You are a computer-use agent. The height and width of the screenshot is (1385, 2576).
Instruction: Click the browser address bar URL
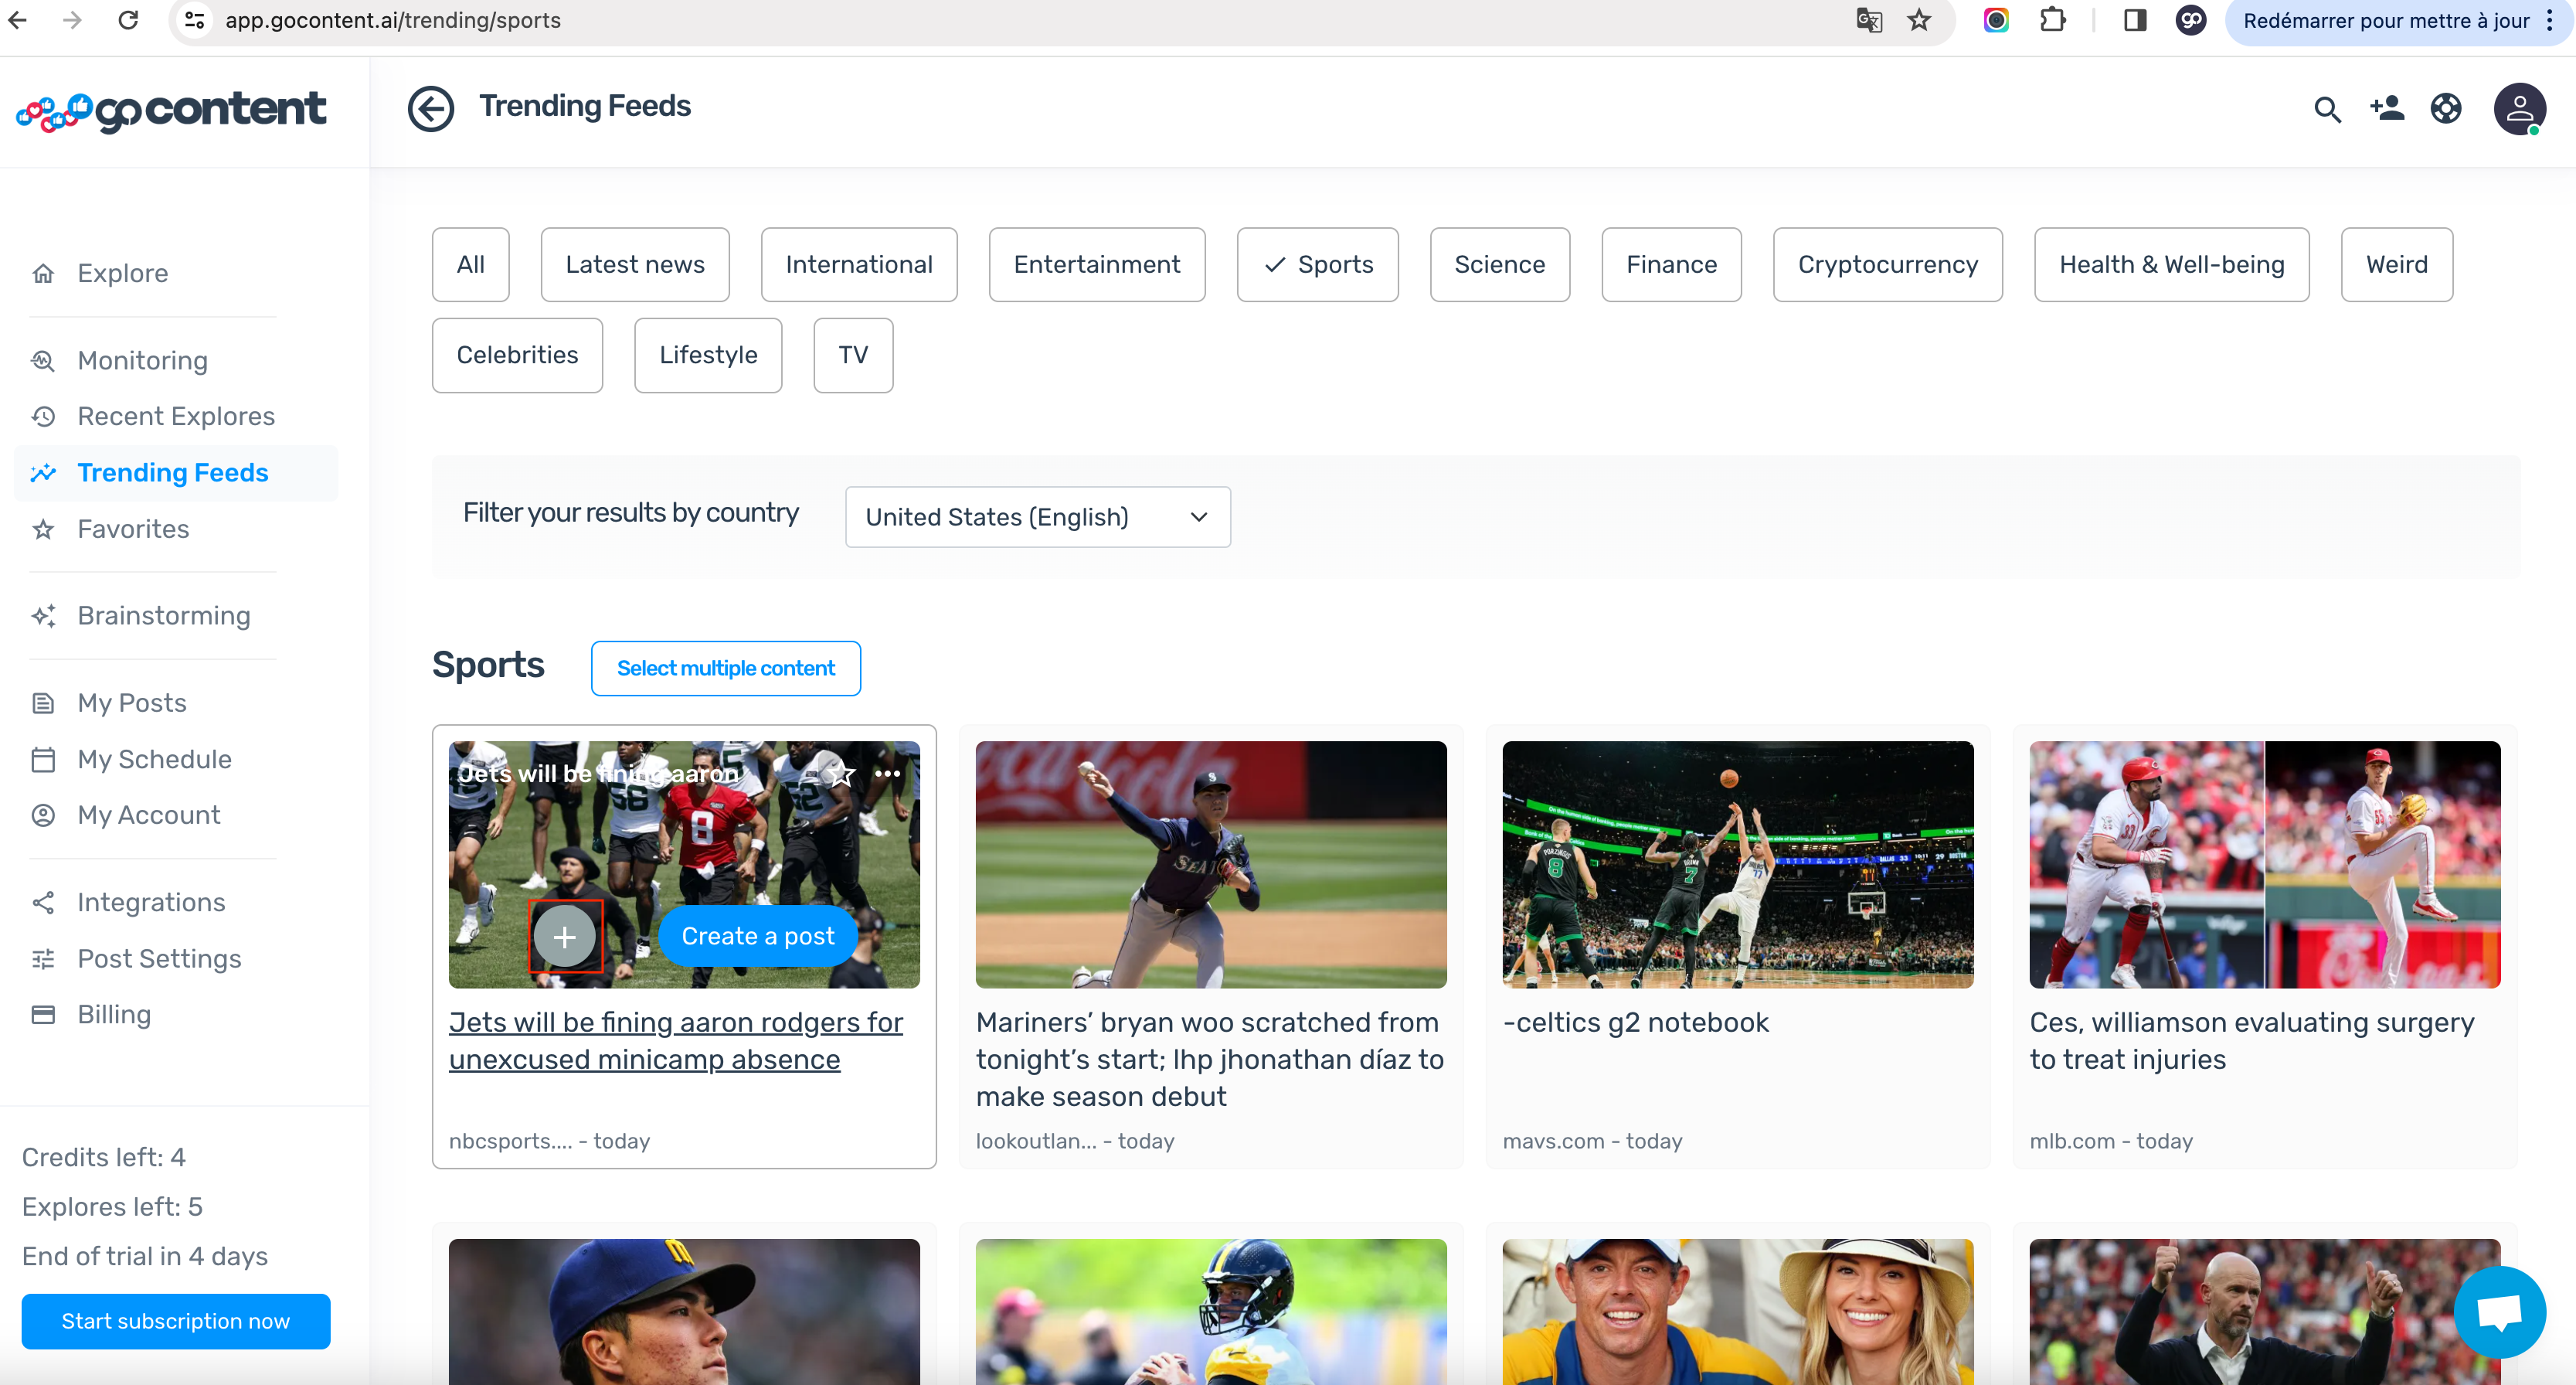click(x=392, y=20)
